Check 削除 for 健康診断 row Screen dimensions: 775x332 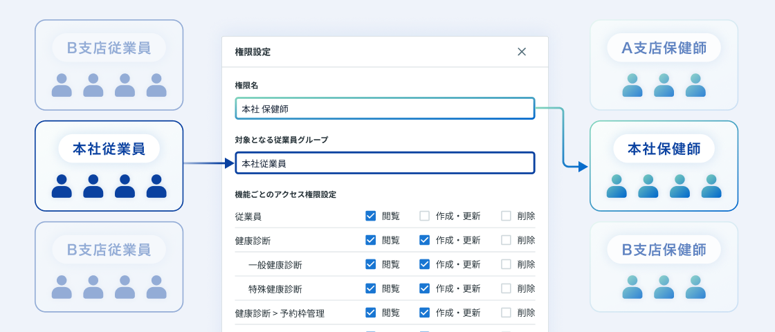coord(506,240)
